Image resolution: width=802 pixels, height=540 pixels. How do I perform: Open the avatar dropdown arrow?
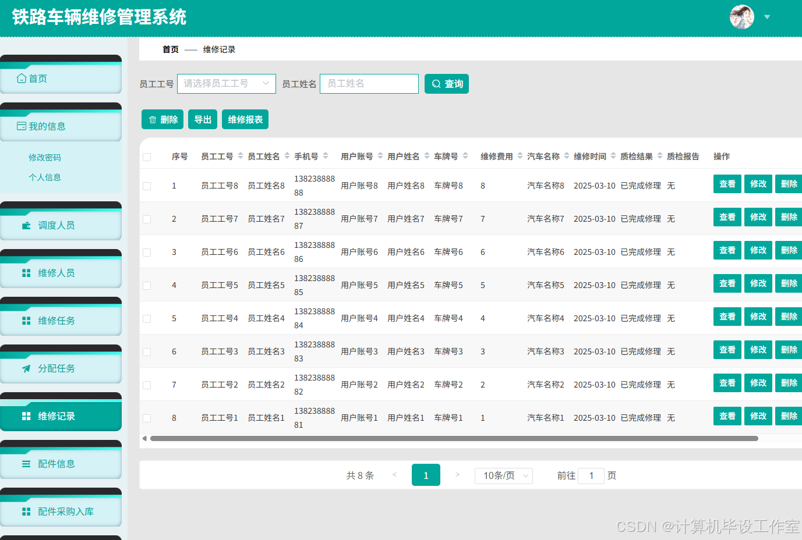tap(767, 17)
